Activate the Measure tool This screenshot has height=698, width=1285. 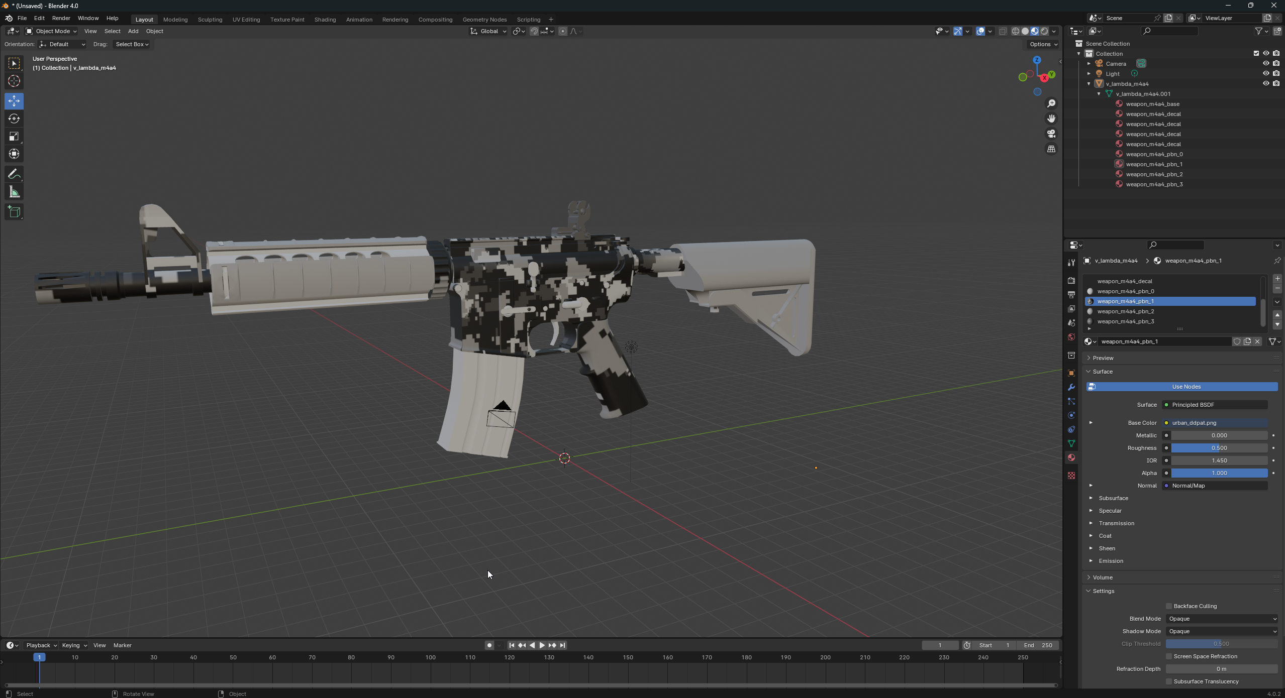[14, 192]
